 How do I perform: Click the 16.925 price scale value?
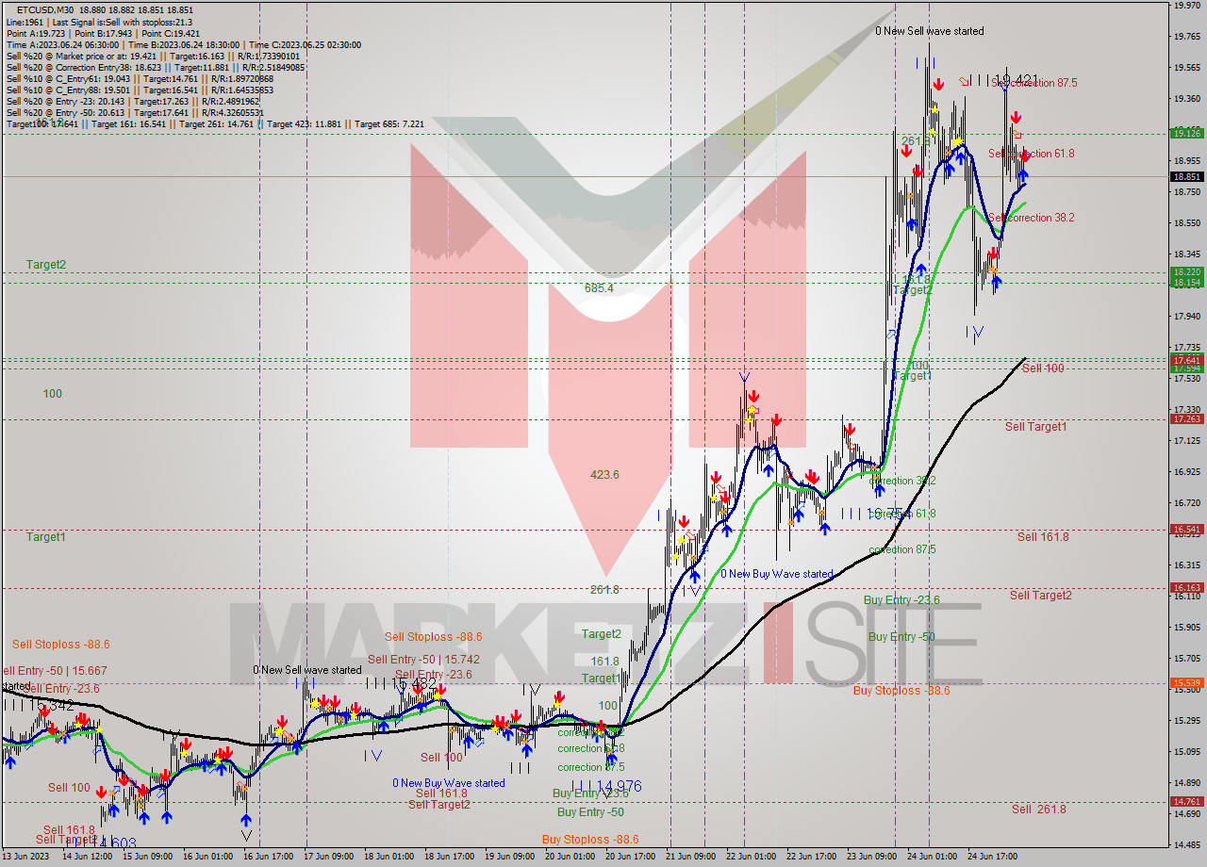click(x=1185, y=471)
